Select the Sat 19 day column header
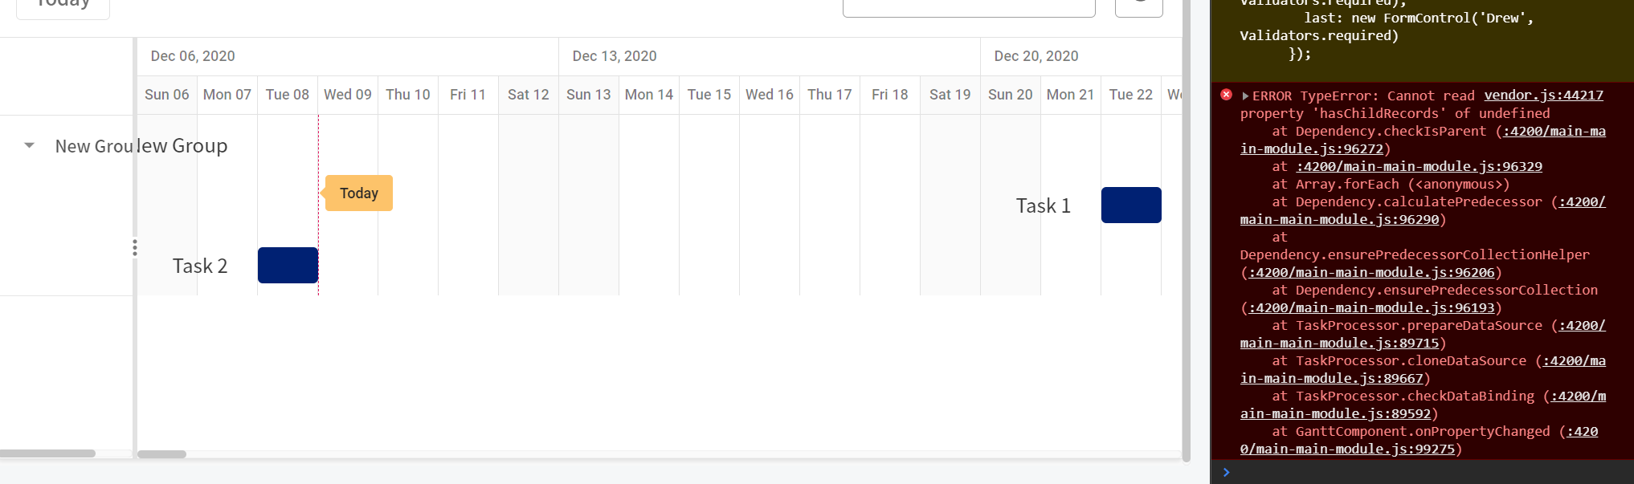Screen dimensions: 1634x484 (x=950, y=95)
